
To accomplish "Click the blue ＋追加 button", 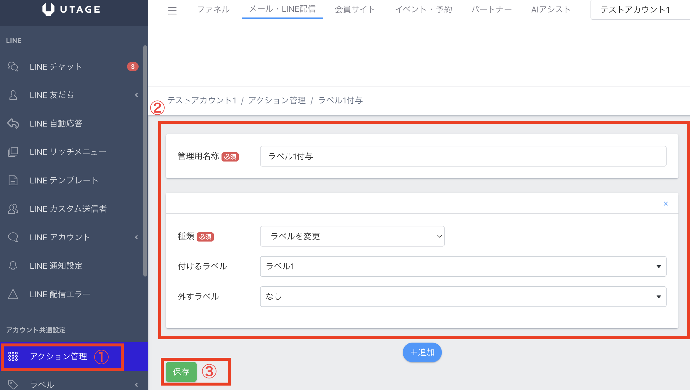I will click(422, 352).
